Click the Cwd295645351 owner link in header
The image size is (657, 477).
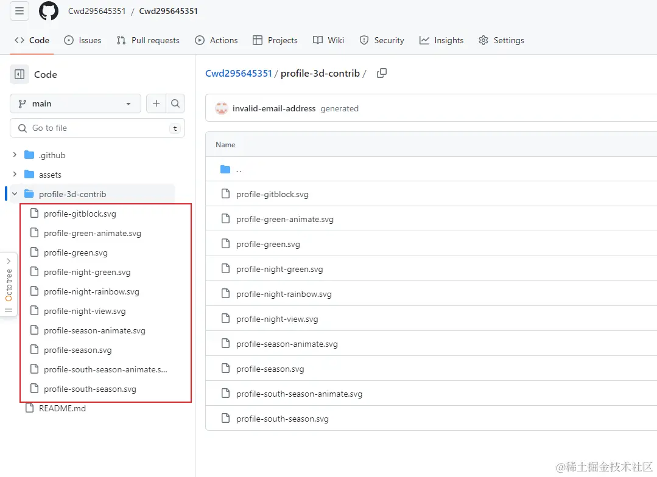[97, 11]
